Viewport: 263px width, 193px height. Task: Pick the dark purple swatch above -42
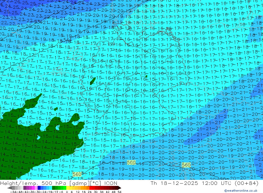tap(25, 188)
